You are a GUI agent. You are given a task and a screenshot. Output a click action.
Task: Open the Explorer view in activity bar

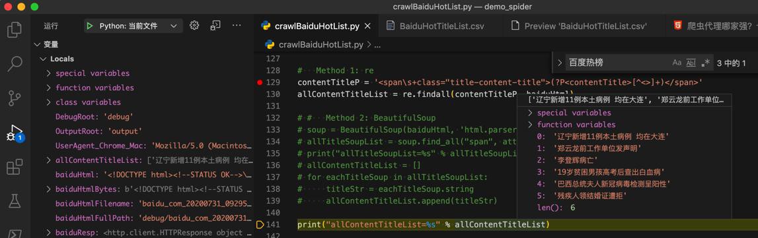coord(15,30)
